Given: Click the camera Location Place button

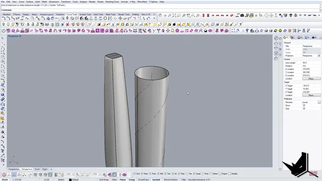Looking at the screenshot, I should (x=311, y=79).
